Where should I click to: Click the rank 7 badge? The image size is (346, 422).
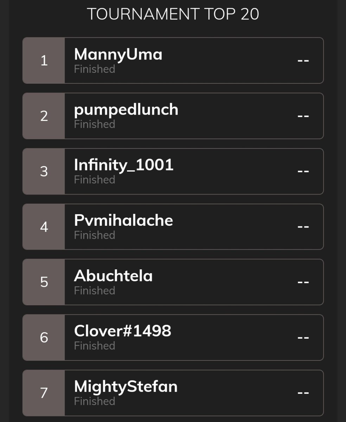click(x=44, y=393)
